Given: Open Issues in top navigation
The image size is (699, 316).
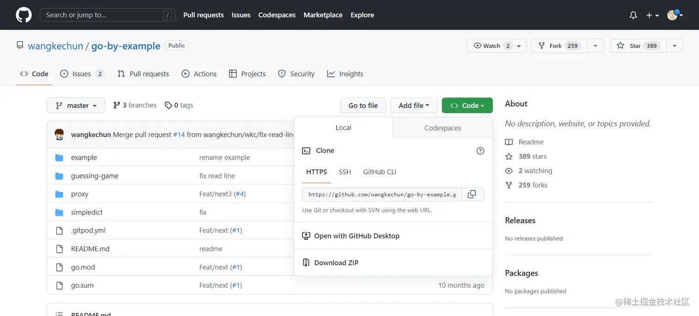Looking at the screenshot, I should (241, 15).
